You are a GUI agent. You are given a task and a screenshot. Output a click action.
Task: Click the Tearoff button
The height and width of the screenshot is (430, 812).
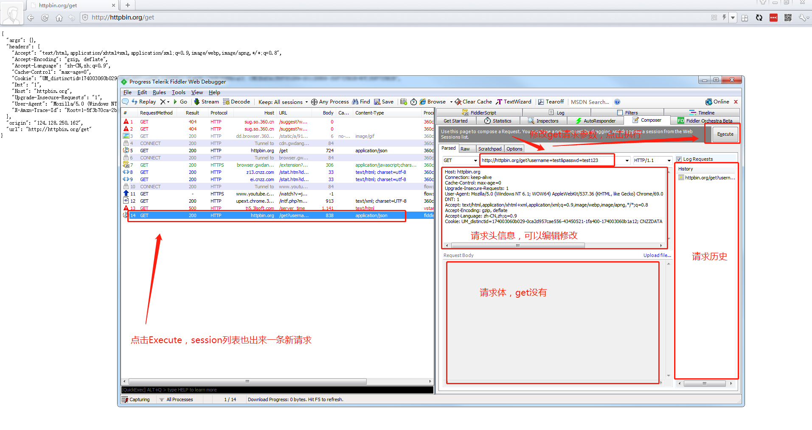pos(551,102)
